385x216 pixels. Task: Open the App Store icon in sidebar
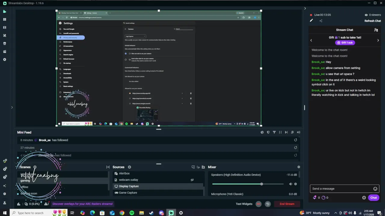[x=5, y=43]
